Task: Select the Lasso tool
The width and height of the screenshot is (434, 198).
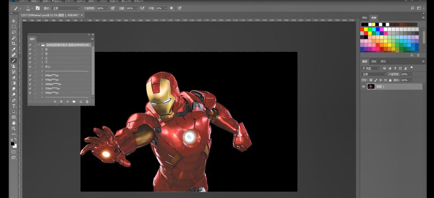Action: point(14,33)
